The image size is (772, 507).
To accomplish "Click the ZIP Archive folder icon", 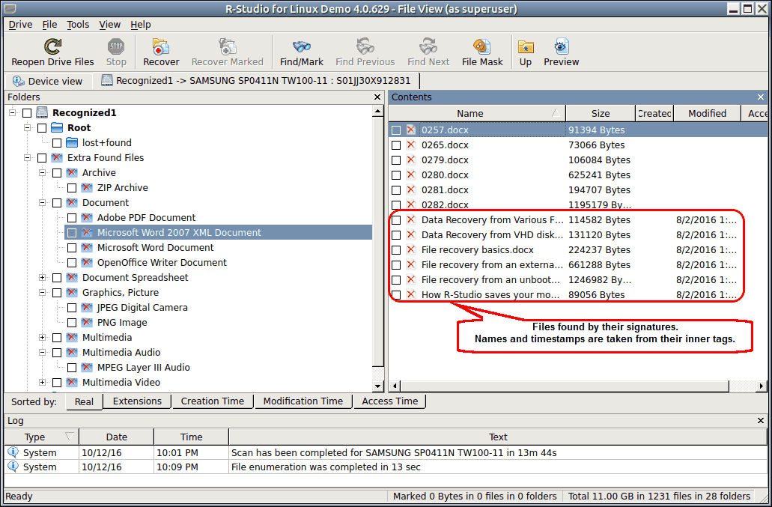I will click(87, 187).
